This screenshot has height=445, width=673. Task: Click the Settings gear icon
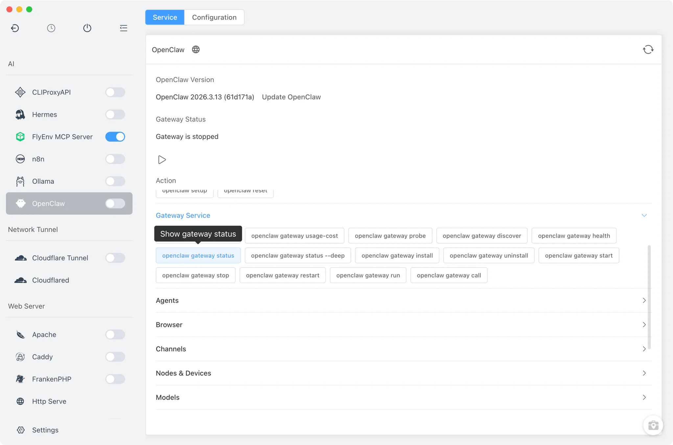21,430
